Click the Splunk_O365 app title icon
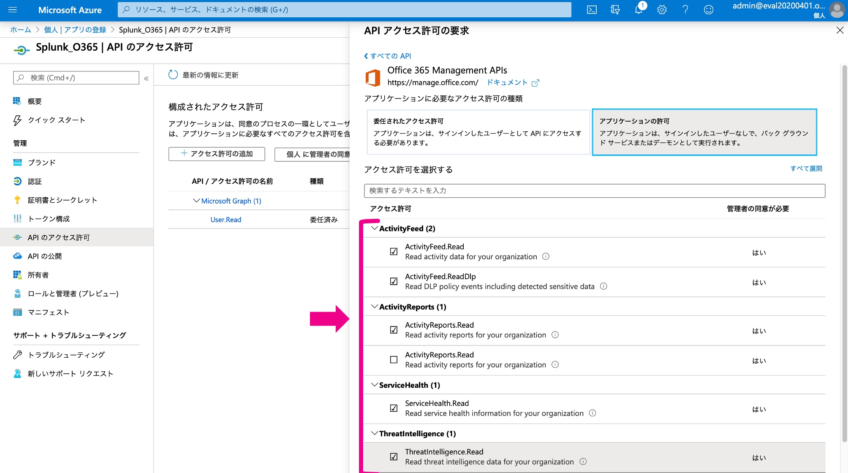The width and height of the screenshot is (848, 473). point(22,50)
